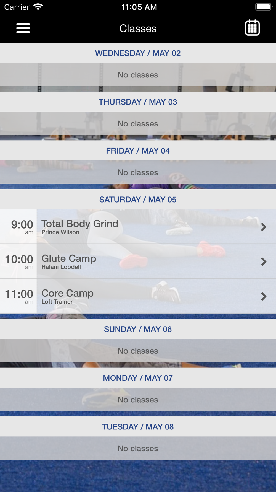Select the Saturday / May 05 header

pyautogui.click(x=138, y=200)
